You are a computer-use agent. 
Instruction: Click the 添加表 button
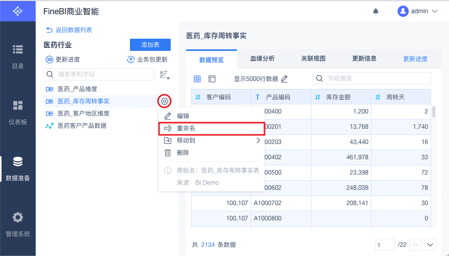click(x=150, y=45)
